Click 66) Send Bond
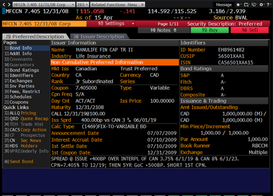Image resolution: width=273 pixels, height=196 pixels. click(x=19, y=161)
